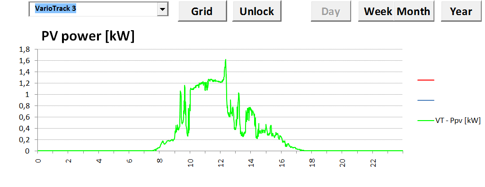The image size is (485, 187).
Task: Select the Day view button
Action: coord(331,11)
